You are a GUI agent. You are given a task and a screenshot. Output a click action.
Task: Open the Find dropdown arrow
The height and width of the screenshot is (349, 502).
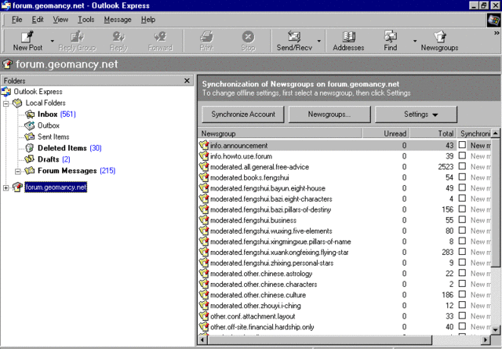point(415,41)
